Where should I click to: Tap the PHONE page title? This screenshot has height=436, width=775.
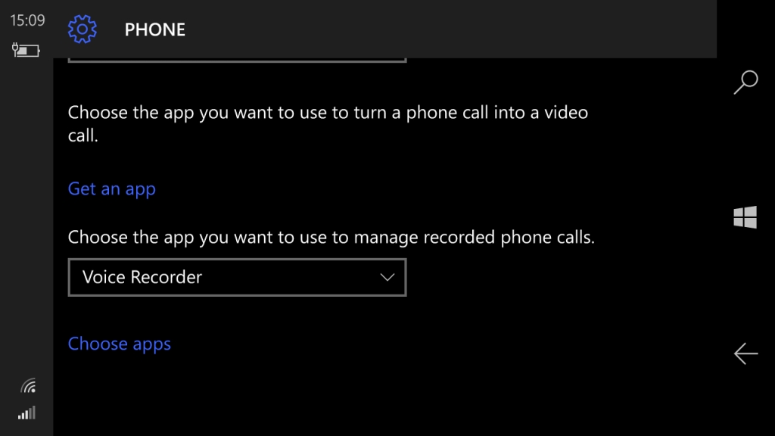[x=154, y=30]
